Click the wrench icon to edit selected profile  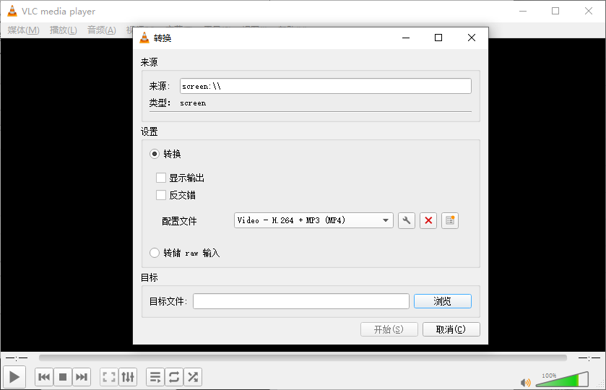click(x=406, y=221)
